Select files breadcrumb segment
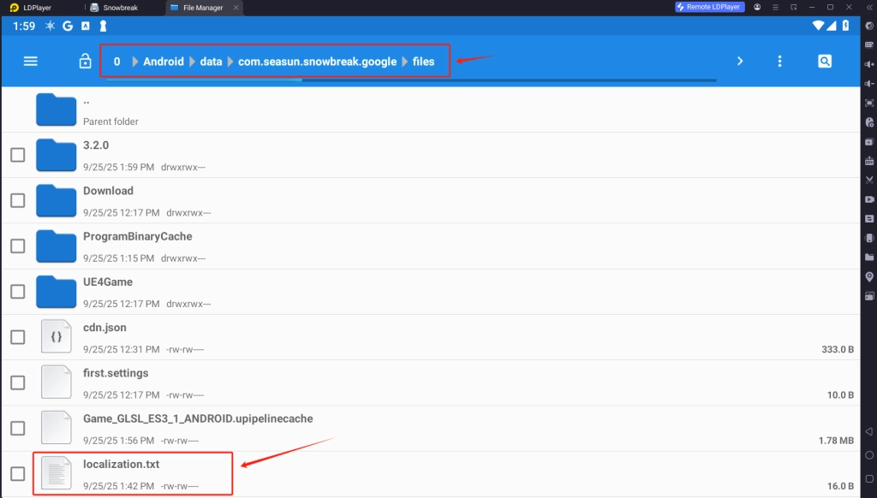This screenshot has width=877, height=498. coord(423,62)
